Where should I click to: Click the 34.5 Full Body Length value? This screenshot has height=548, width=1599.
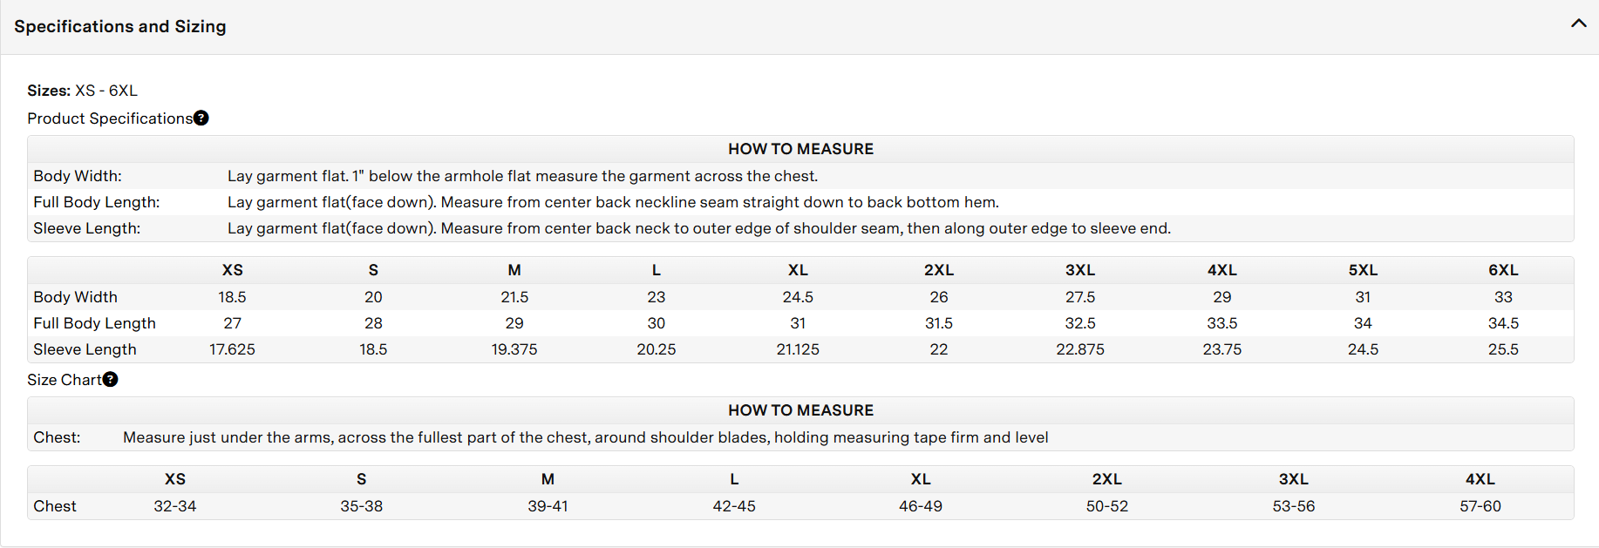pos(1503,323)
